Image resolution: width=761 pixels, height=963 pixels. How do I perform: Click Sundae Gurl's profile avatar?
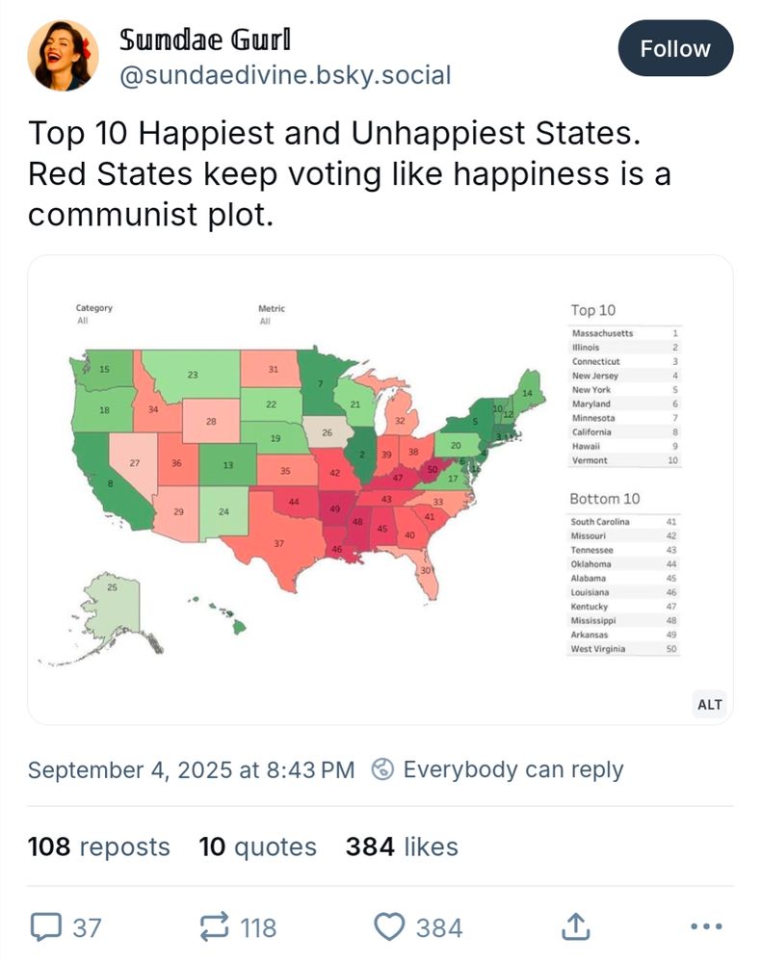pos(61,55)
